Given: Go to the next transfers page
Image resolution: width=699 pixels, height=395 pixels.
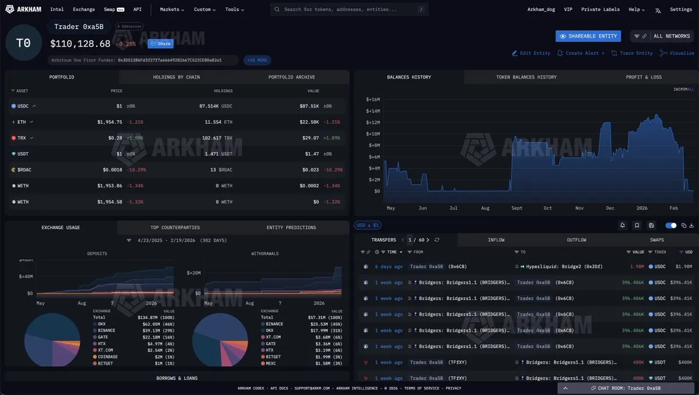Looking at the screenshot, I should (428, 240).
